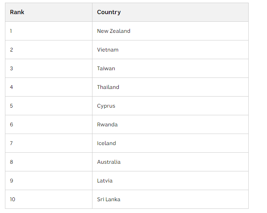Viewport: 267px width, 213px height.
Task: Select the Rwanda cell
Action: click(x=170, y=124)
